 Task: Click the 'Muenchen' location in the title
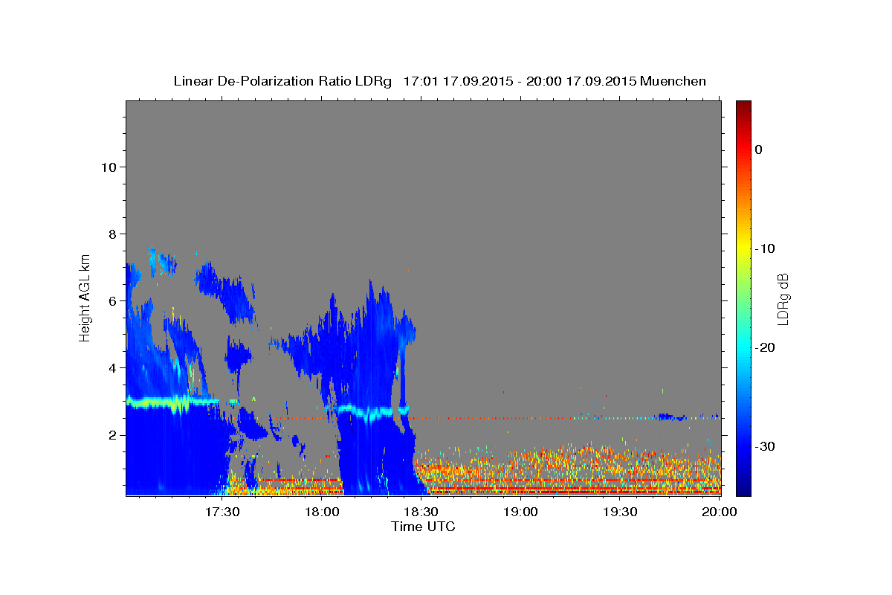pos(673,81)
